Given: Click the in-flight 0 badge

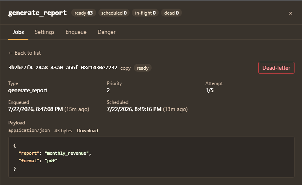Looking at the screenshot, I should click(145, 13).
